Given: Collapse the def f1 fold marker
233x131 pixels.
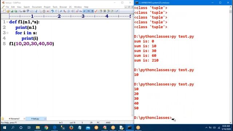Looking at the screenshot, I should (7, 22).
